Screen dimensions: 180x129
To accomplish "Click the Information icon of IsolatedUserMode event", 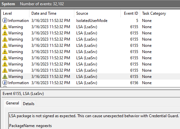I will click(x=5, y=20).
